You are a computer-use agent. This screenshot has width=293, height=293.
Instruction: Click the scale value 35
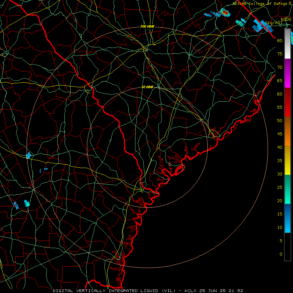pyautogui.click(x=280, y=161)
